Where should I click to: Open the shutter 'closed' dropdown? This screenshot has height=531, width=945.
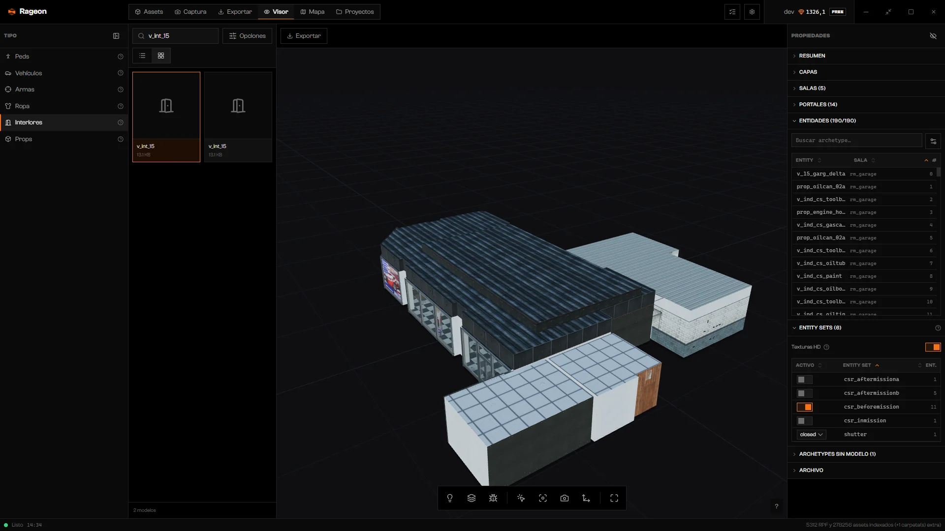click(x=811, y=435)
